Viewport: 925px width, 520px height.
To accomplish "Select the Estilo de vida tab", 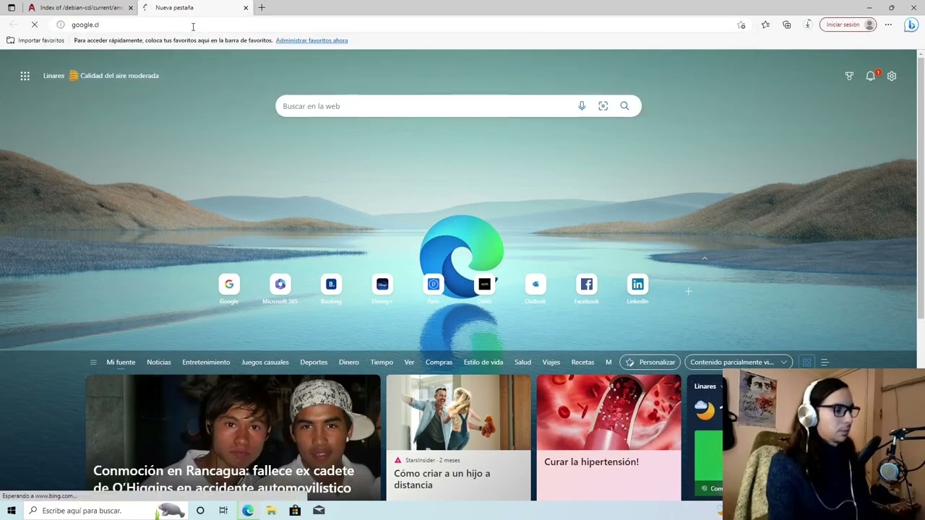I will 483,363.
